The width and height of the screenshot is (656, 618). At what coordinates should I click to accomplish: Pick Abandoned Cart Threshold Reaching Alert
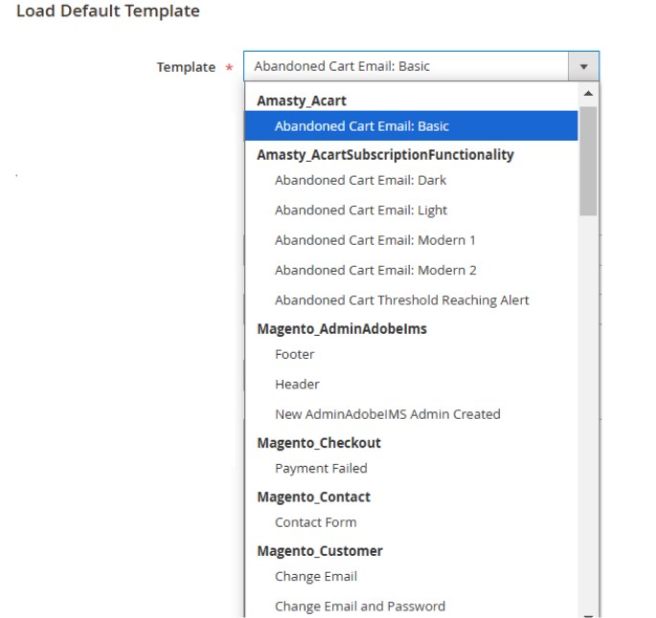[411, 300]
